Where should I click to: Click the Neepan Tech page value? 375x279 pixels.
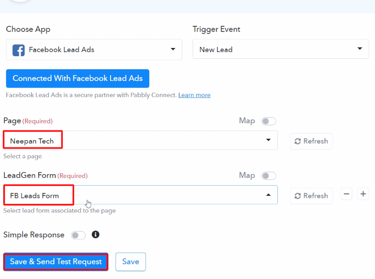[x=32, y=141]
